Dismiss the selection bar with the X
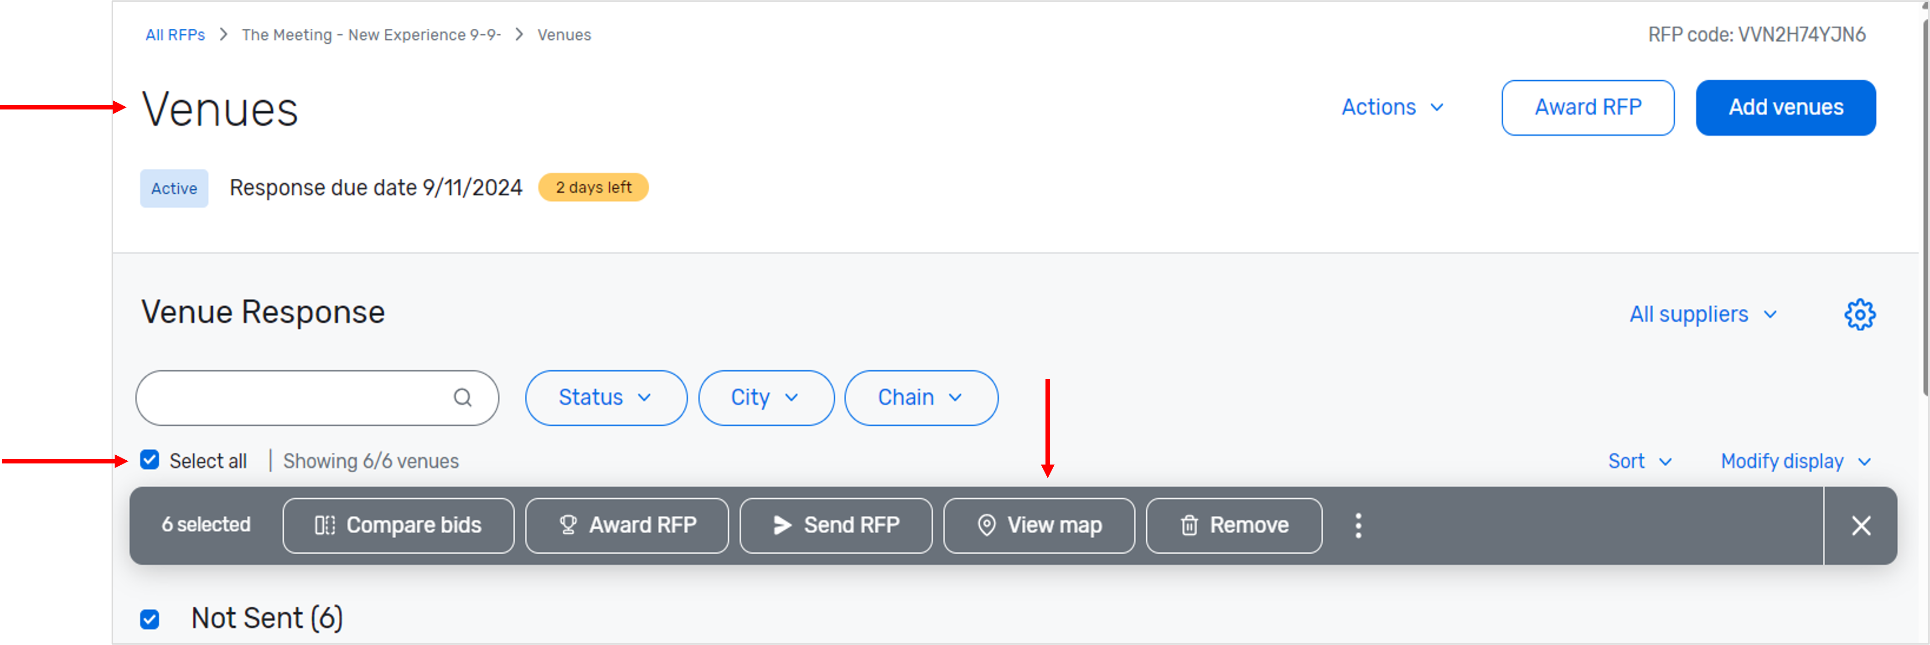This screenshot has width=1930, height=645. 1861,525
